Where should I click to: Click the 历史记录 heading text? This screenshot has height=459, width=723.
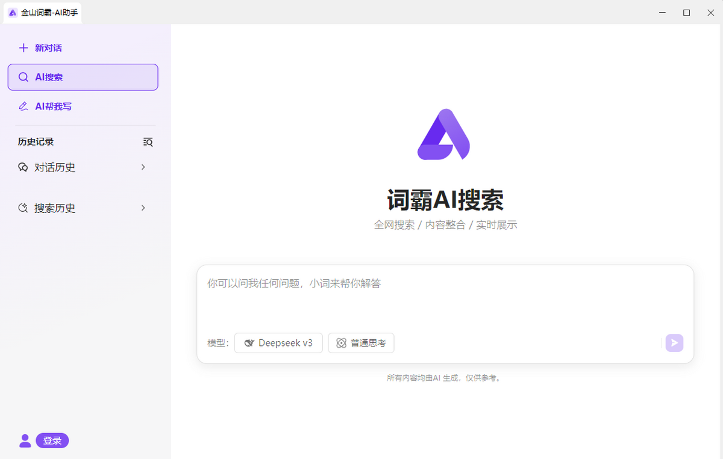(36, 142)
